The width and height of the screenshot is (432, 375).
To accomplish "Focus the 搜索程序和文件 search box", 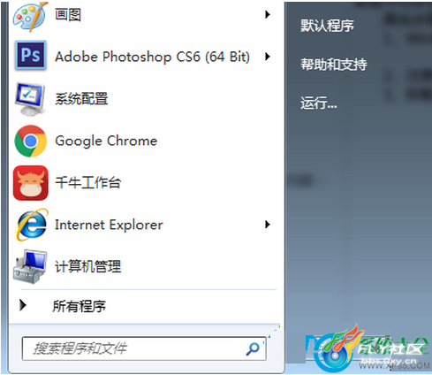I will click(144, 348).
